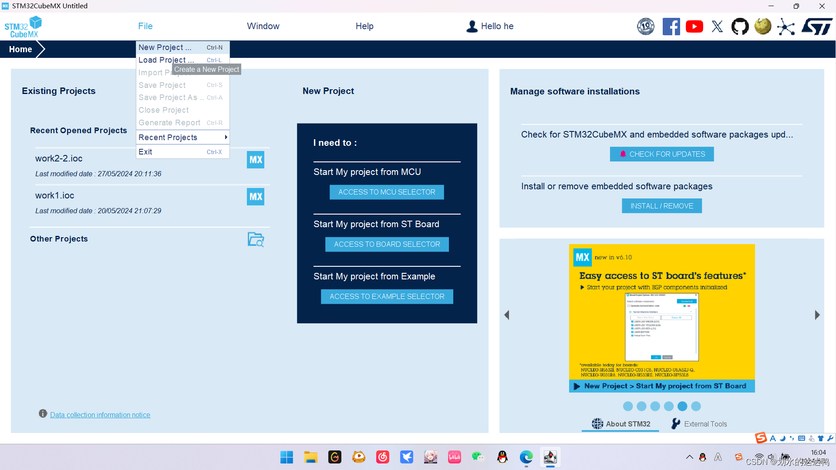Open Microsoft Edge from the taskbar

coord(526,457)
